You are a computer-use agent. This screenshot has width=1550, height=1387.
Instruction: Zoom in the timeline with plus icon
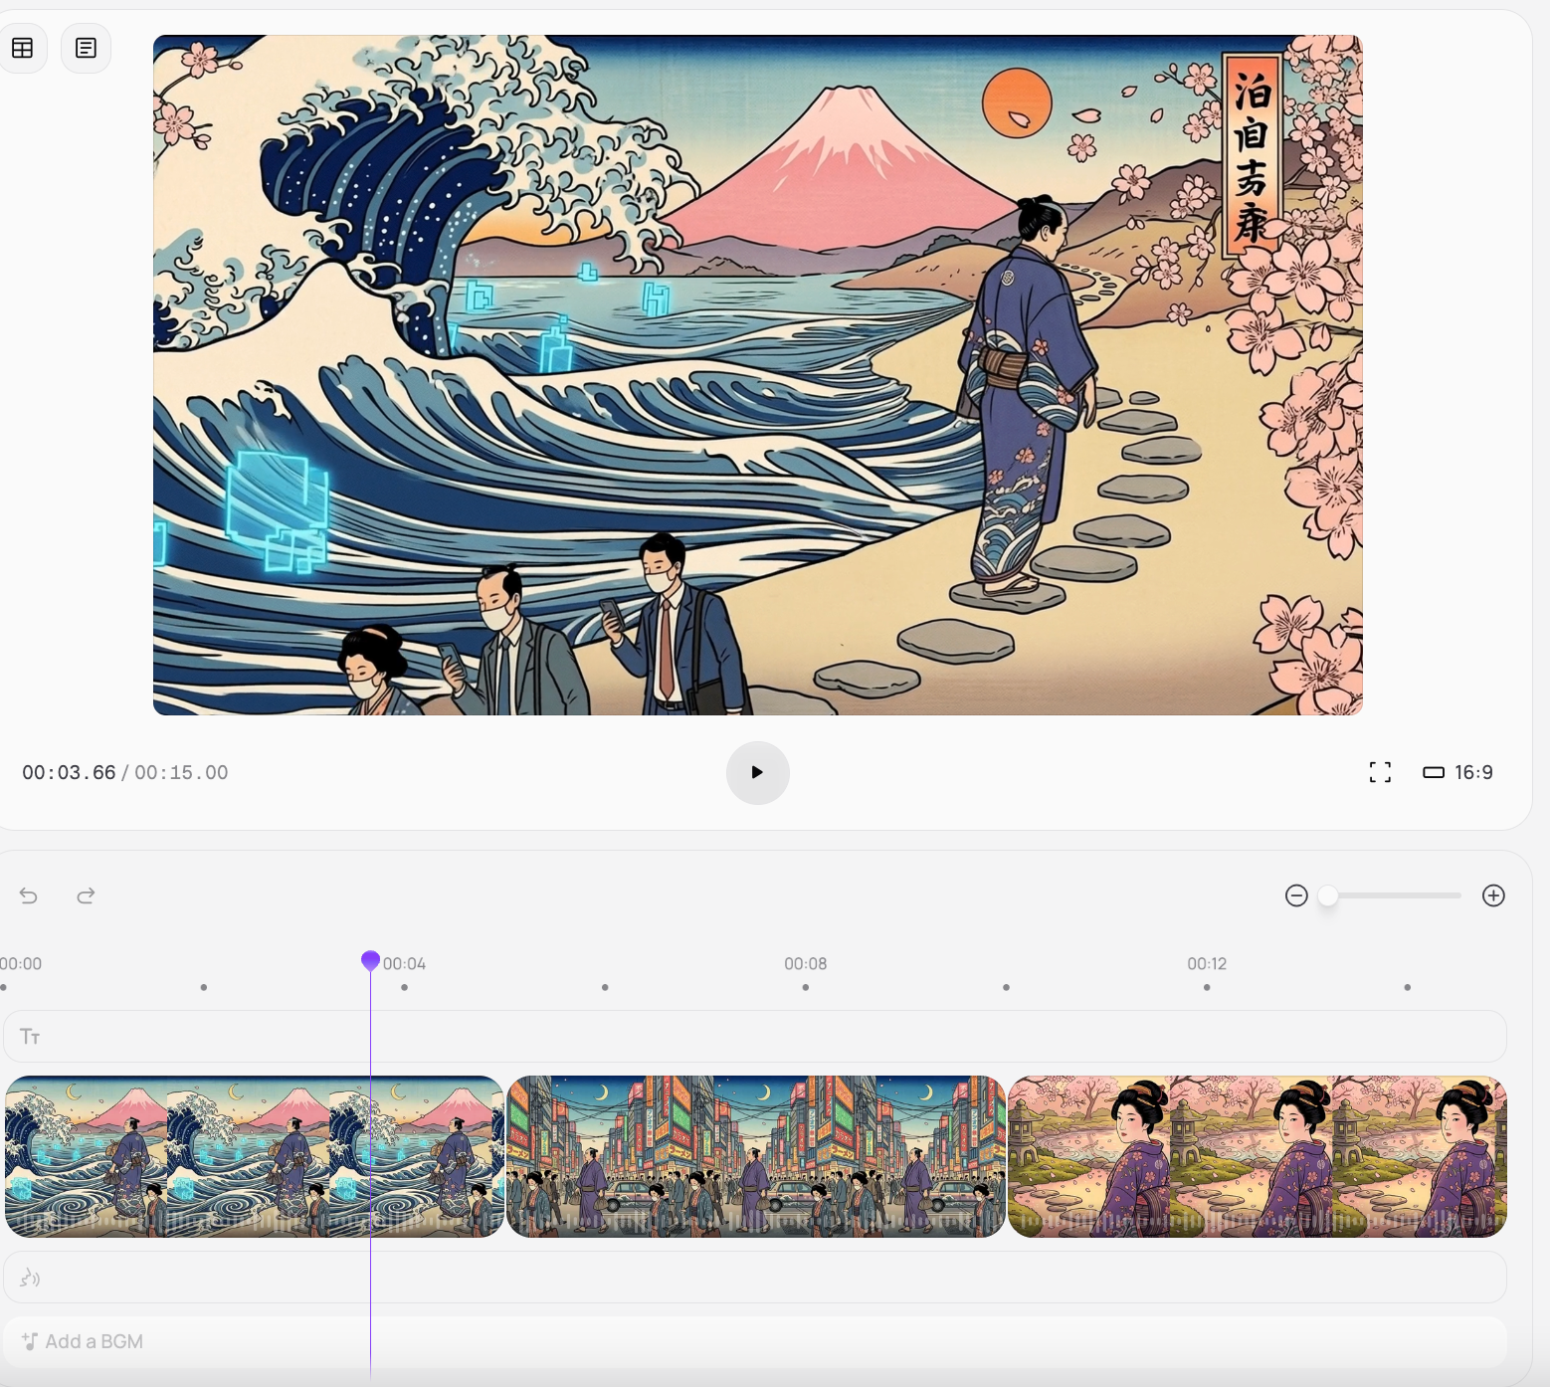pyautogui.click(x=1493, y=895)
